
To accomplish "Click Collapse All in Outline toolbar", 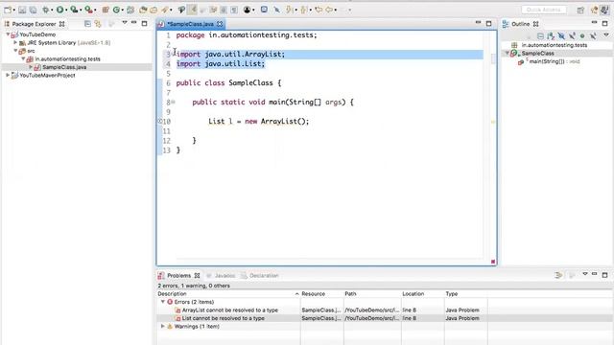I will click(x=540, y=36).
